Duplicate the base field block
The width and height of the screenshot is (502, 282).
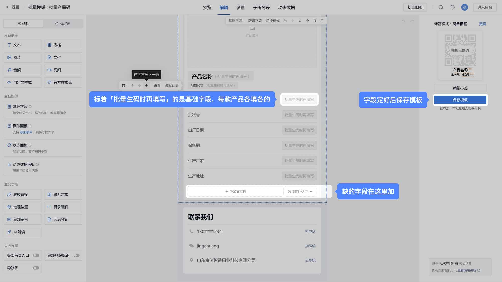pos(315,21)
